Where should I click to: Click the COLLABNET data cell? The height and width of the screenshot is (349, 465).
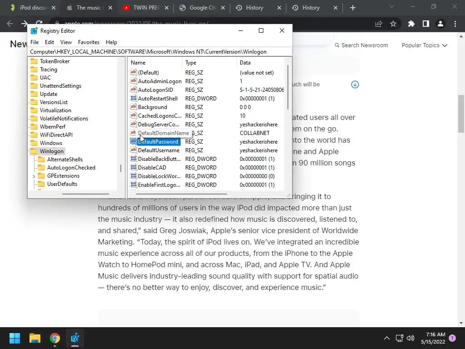tap(254, 133)
